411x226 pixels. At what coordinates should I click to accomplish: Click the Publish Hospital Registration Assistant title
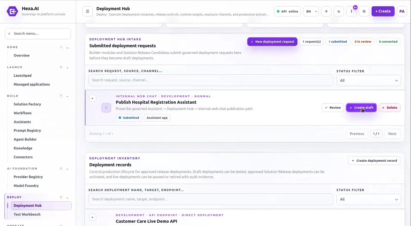click(156, 102)
